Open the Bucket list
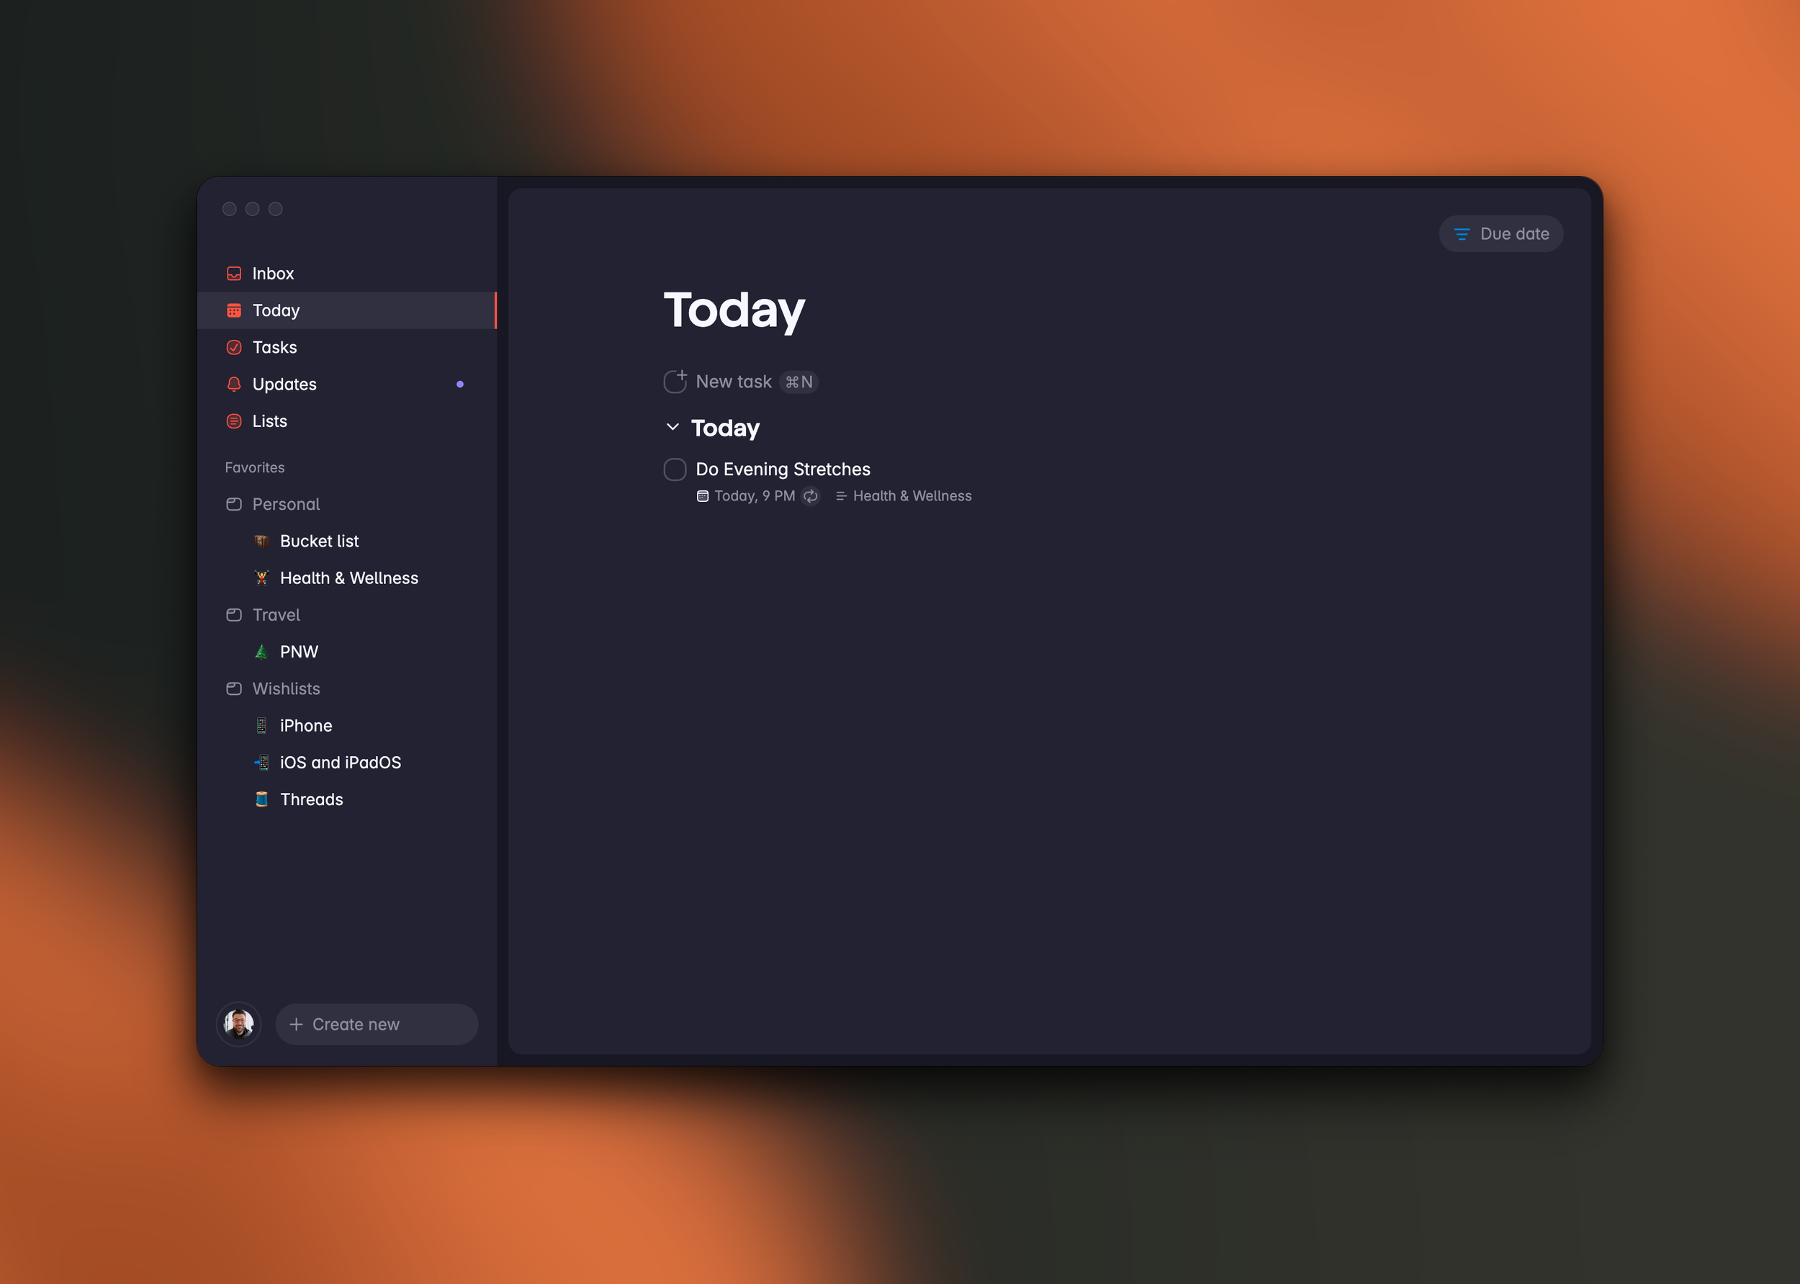The height and width of the screenshot is (1284, 1800). coord(347,542)
